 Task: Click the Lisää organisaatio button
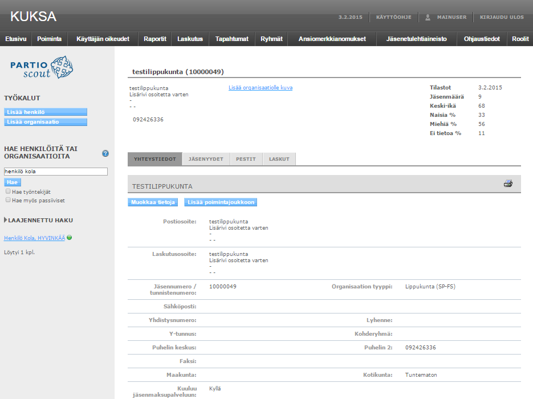(x=46, y=121)
